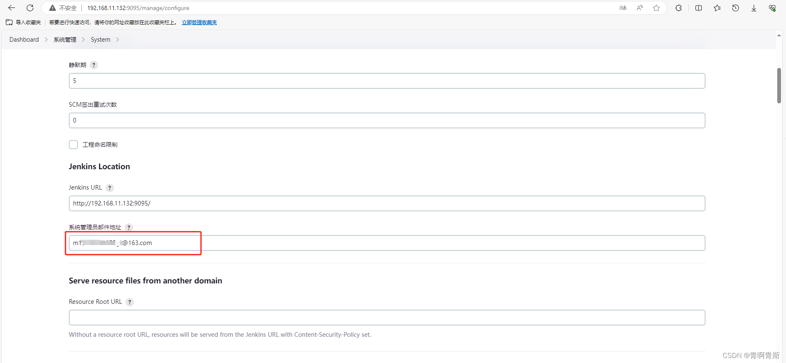Open help for Jenkins URL field

point(110,188)
